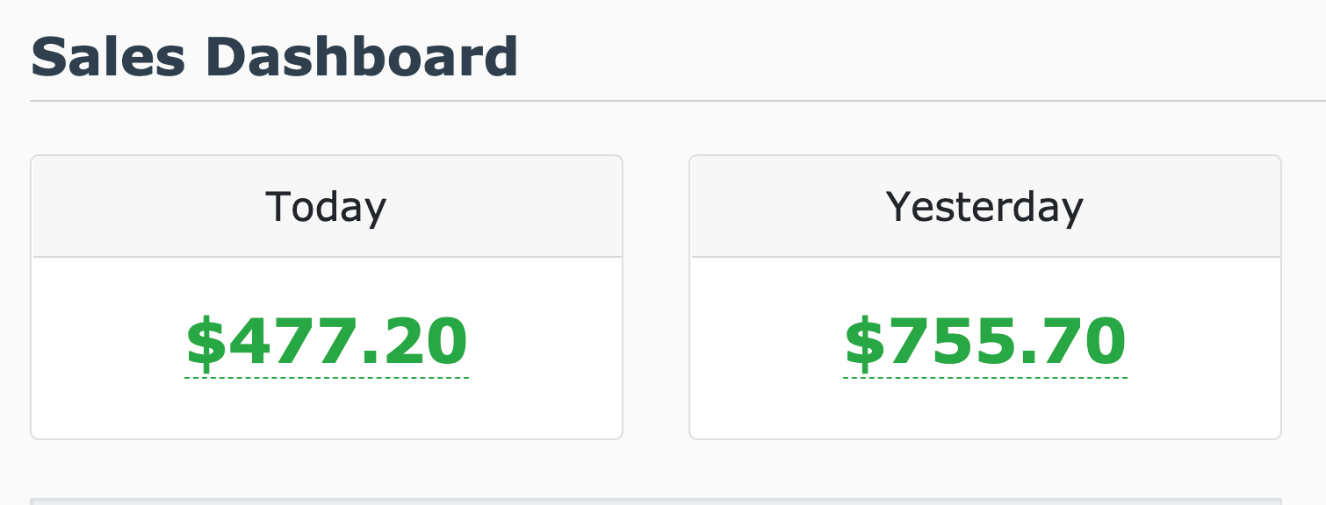Click the word "Today" label
Image resolution: width=1326 pixels, height=505 pixels.
[326, 207]
